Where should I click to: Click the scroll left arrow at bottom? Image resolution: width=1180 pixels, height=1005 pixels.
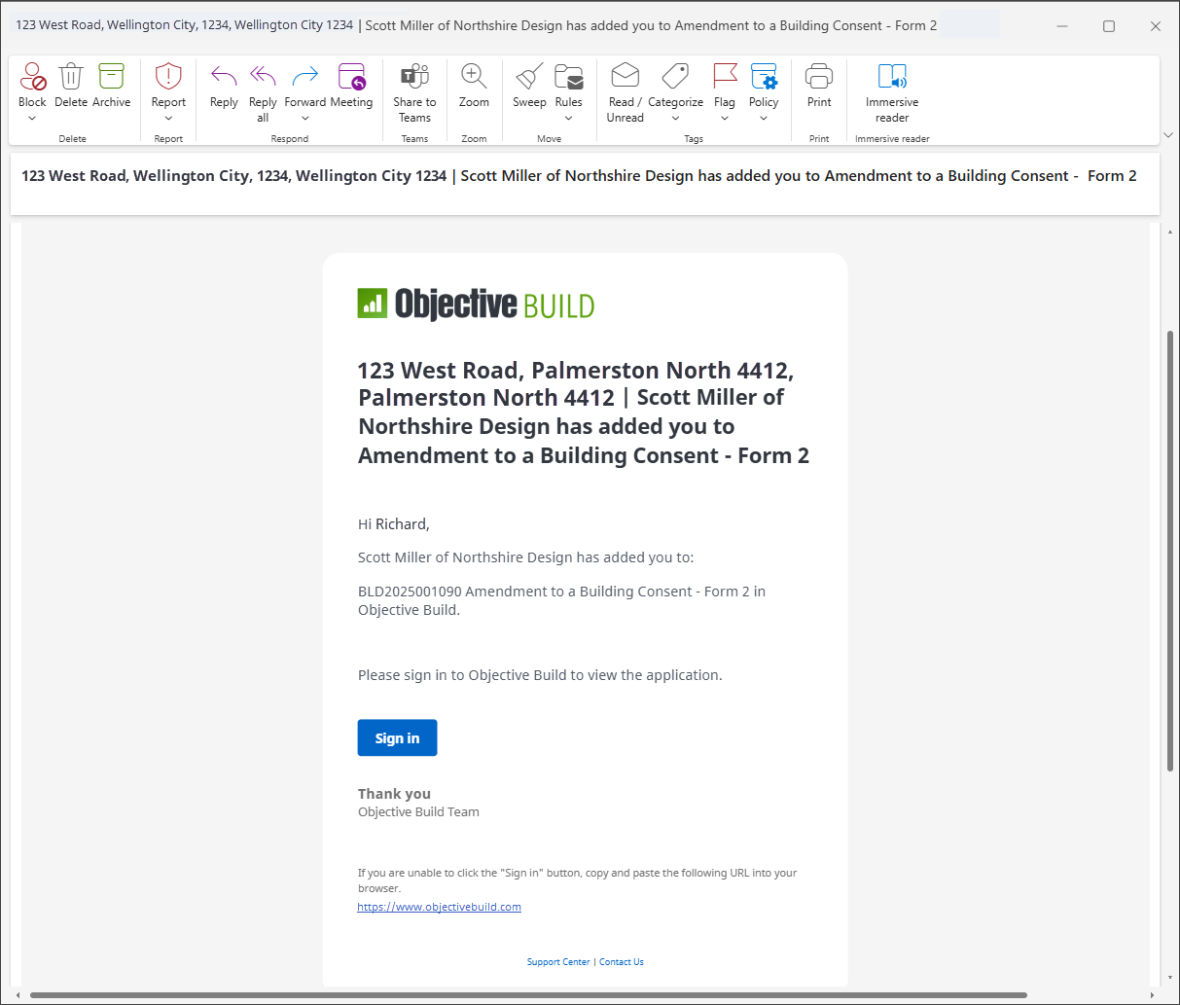18,995
